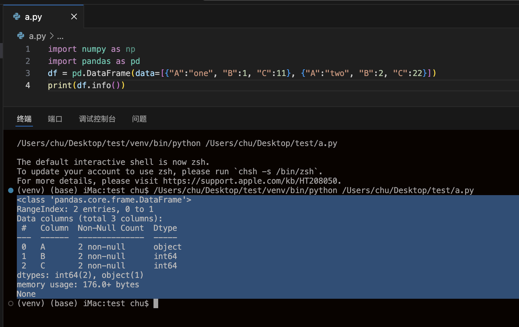Click the Python file icon in the breadcrumb
Image resolution: width=519 pixels, height=327 pixels.
click(21, 36)
